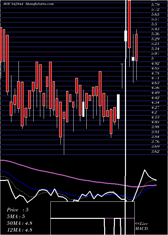Select the 4.78 price axis label
168x235 pixels.
pyautogui.click(x=155, y=73)
